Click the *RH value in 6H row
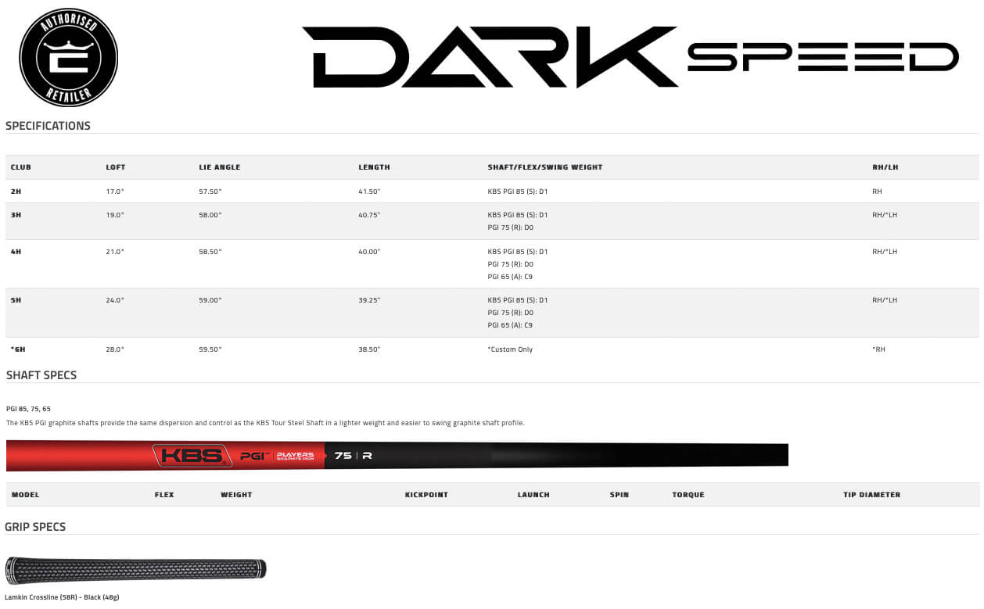Image resolution: width=984 pixels, height=609 pixels. click(878, 349)
